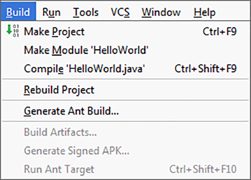251x180 pixels.
Task: Click the Ctrl+Shift+F9 shortcut label
Action: click(x=205, y=69)
